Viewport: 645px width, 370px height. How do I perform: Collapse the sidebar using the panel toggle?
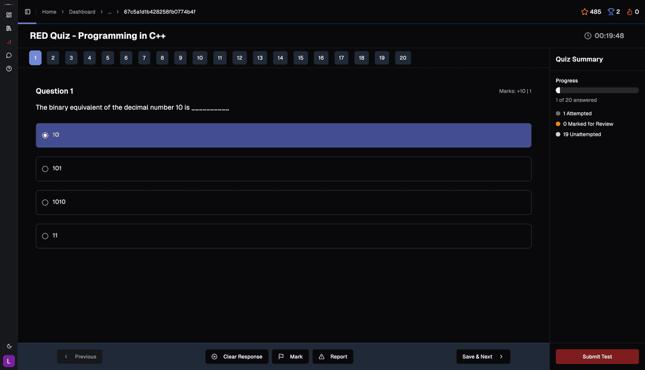click(x=27, y=11)
